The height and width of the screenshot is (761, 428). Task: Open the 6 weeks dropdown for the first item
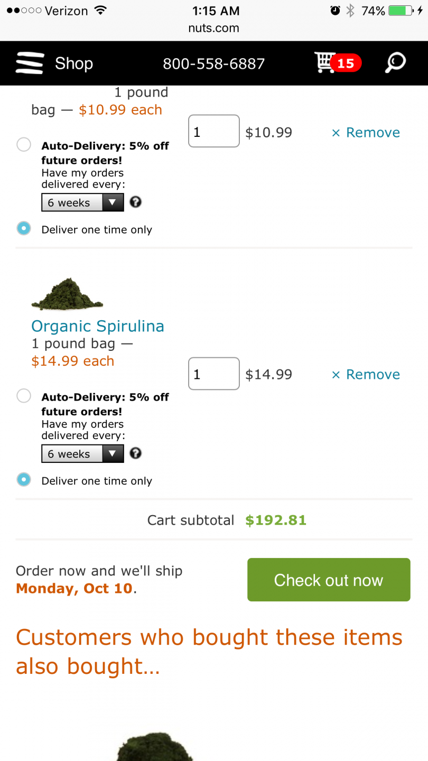coord(83,202)
